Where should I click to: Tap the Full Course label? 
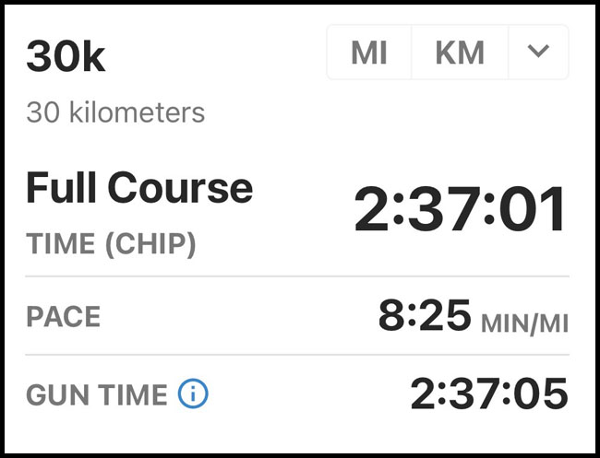139,188
